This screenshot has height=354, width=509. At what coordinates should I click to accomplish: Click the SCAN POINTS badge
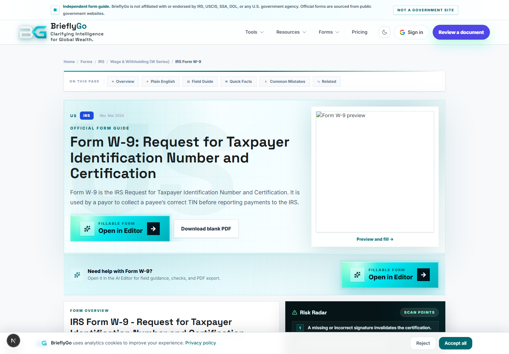pos(419,313)
